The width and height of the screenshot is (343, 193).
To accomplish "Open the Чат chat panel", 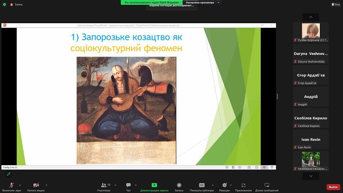I will [128, 187].
